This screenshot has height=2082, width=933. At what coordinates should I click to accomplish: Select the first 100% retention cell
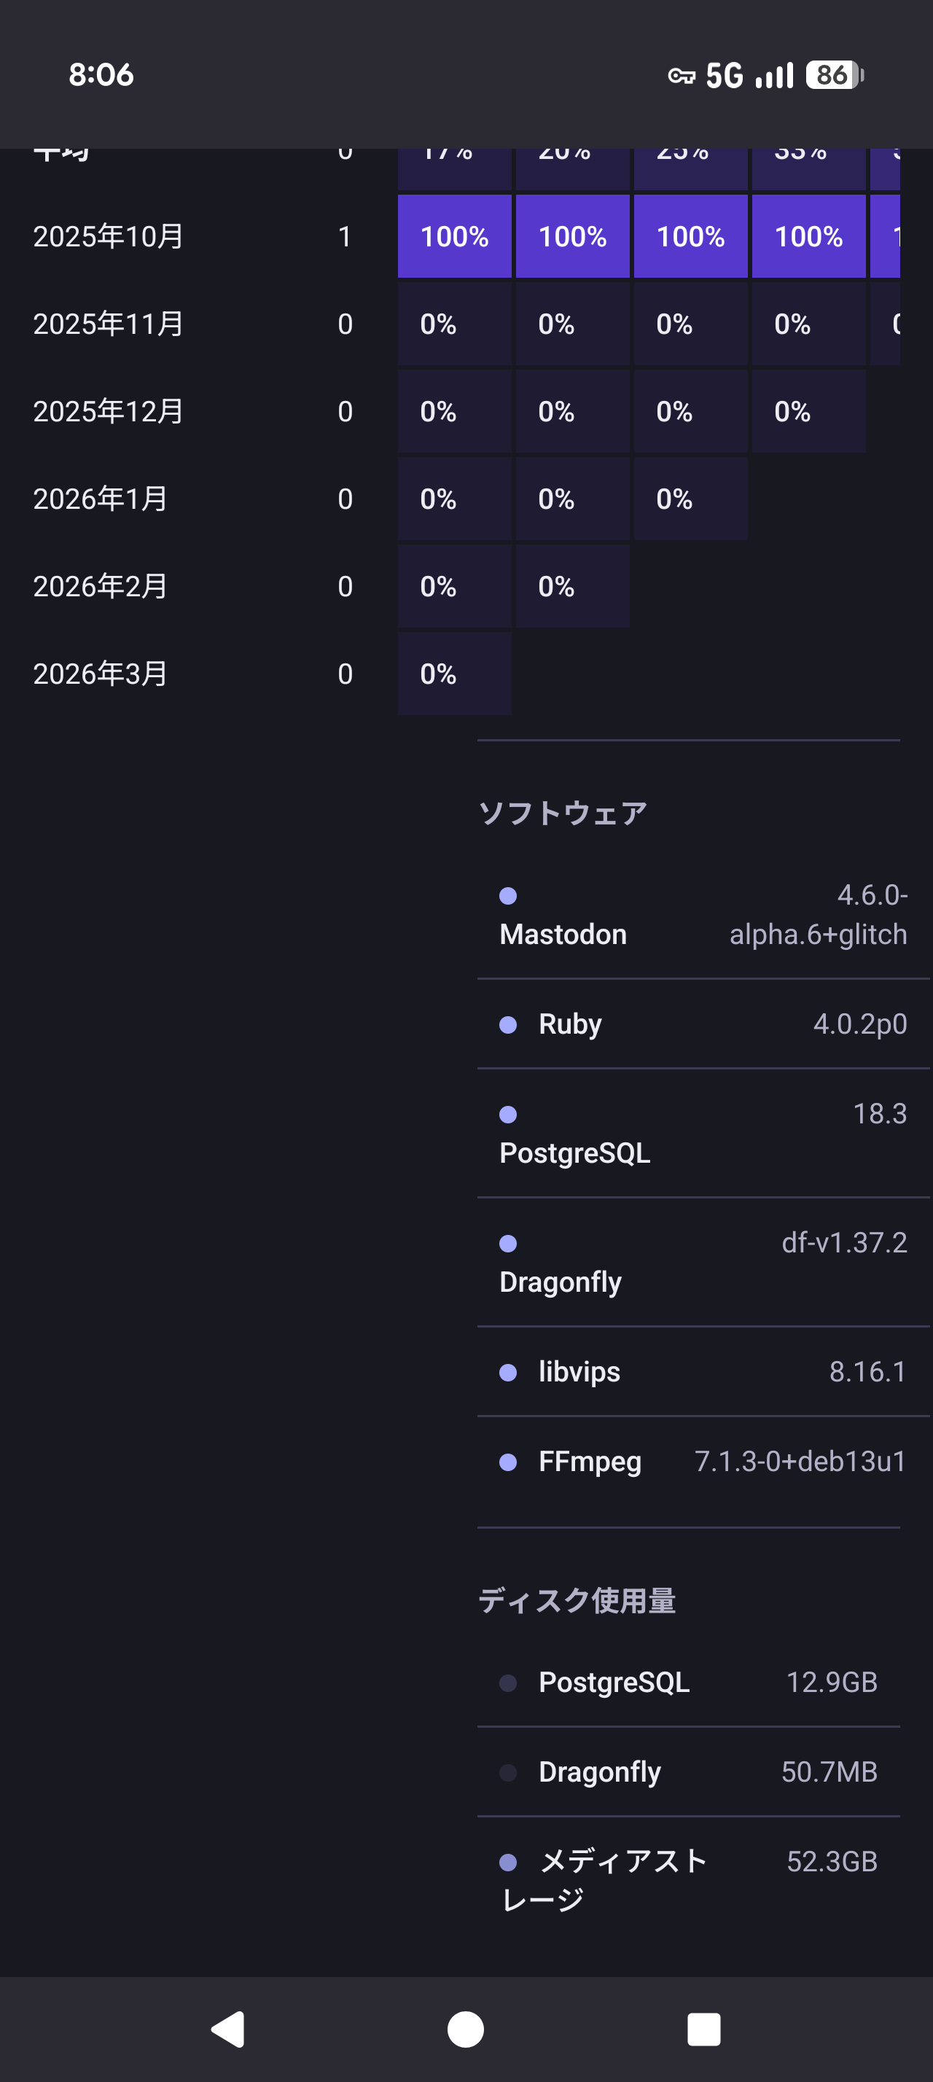point(454,237)
